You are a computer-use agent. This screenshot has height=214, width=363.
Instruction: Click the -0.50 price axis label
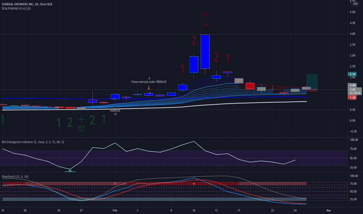point(353,132)
